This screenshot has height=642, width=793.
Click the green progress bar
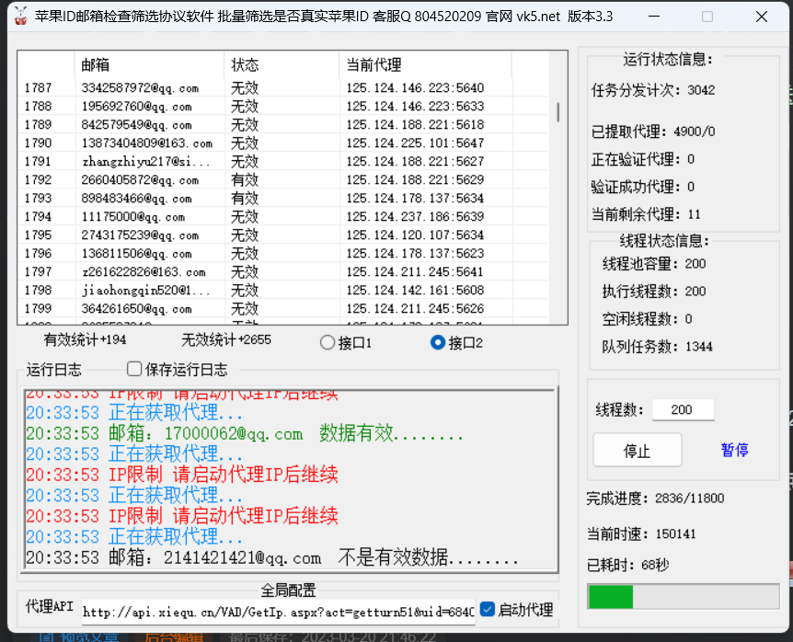[x=683, y=597]
